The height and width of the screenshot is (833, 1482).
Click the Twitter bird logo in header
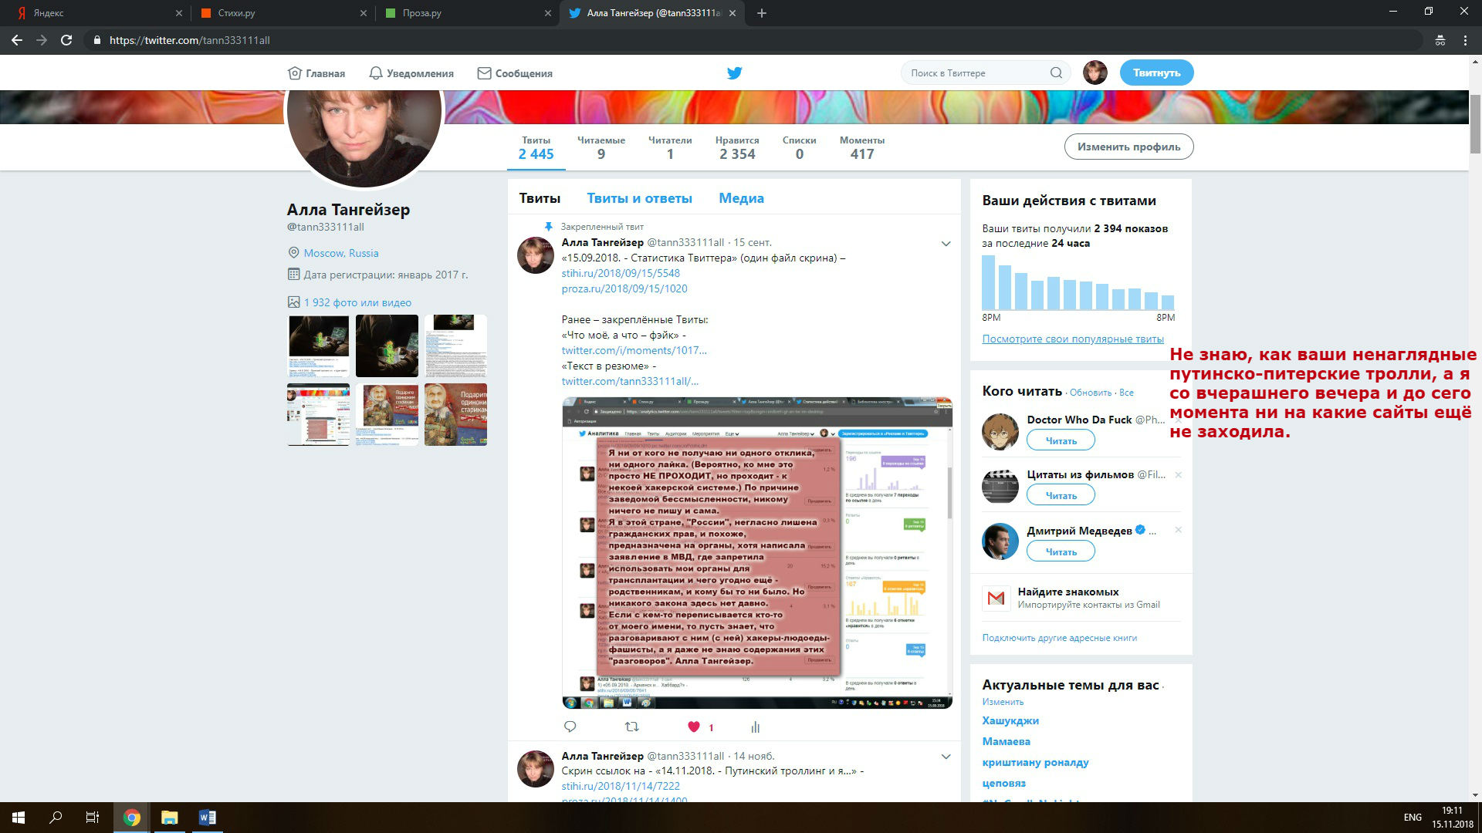734,73
